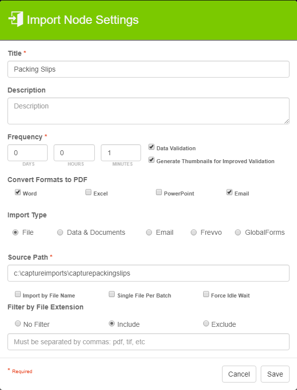The image size is (297, 390).
Task: Uncheck the Data Validation checkbox
Action: 151,147
